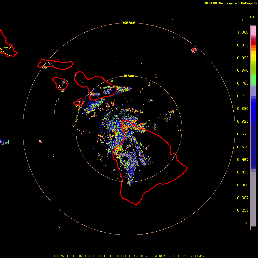Viewport: 258px width, 258px height.
Task: Click the 0.573 legend value
Action: pyautogui.click(x=243, y=134)
